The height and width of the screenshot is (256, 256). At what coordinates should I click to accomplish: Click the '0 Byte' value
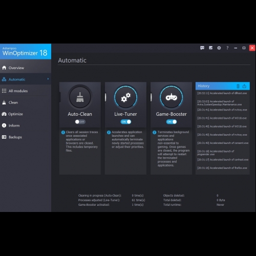pyautogui.click(x=221, y=200)
